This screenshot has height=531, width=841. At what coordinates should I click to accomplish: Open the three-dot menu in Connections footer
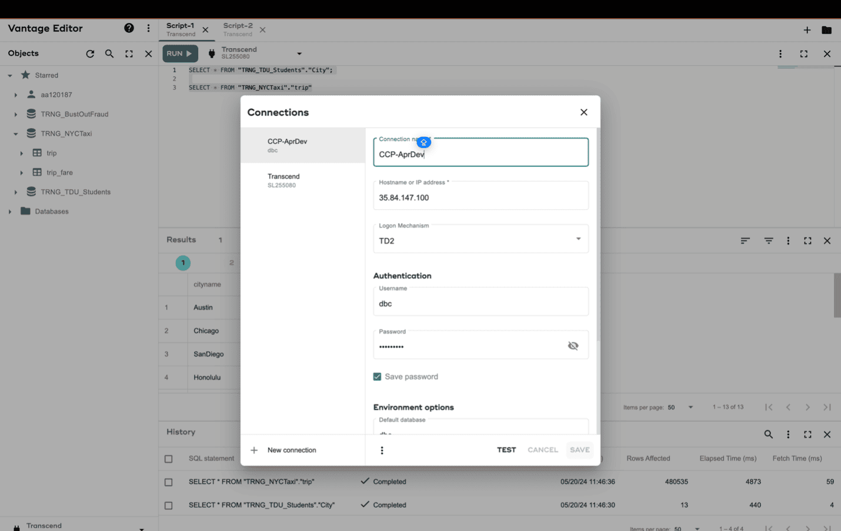pos(382,451)
